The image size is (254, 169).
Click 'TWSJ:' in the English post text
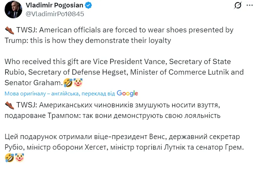pyautogui.click(x=26, y=30)
